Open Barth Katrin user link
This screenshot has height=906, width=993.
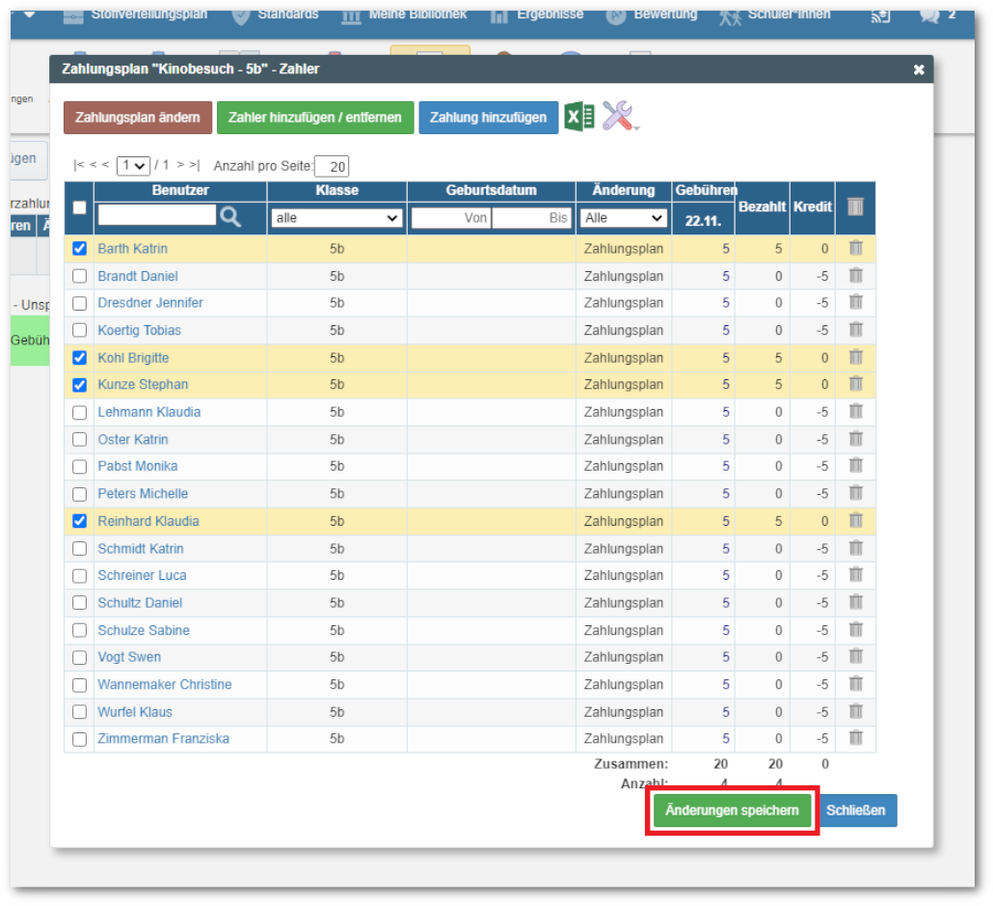pyautogui.click(x=132, y=249)
